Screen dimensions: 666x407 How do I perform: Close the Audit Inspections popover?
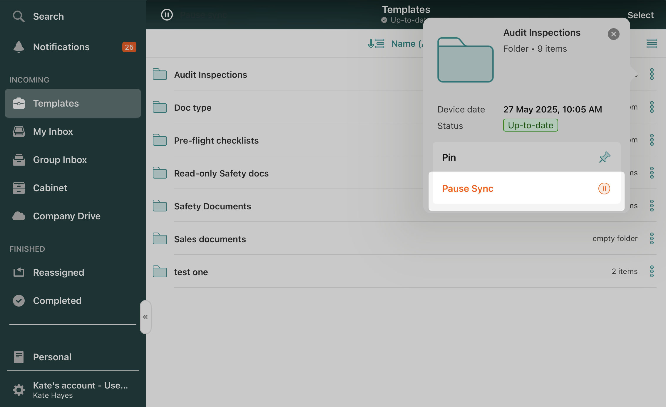[613, 34]
